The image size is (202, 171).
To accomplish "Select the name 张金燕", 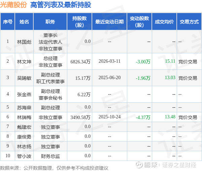I will (24, 95).
